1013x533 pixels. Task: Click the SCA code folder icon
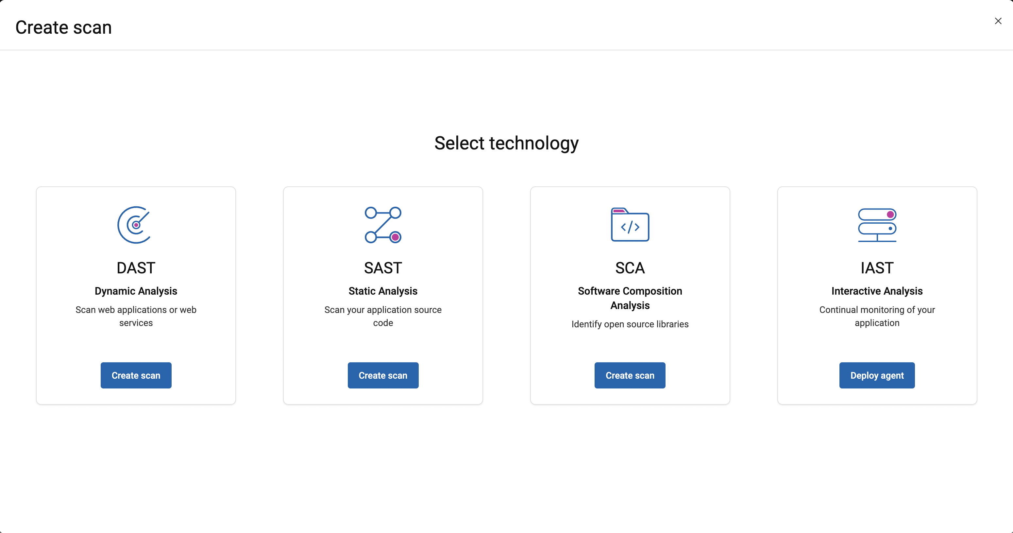(x=630, y=225)
